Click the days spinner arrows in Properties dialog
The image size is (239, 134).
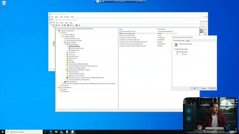[183, 54]
